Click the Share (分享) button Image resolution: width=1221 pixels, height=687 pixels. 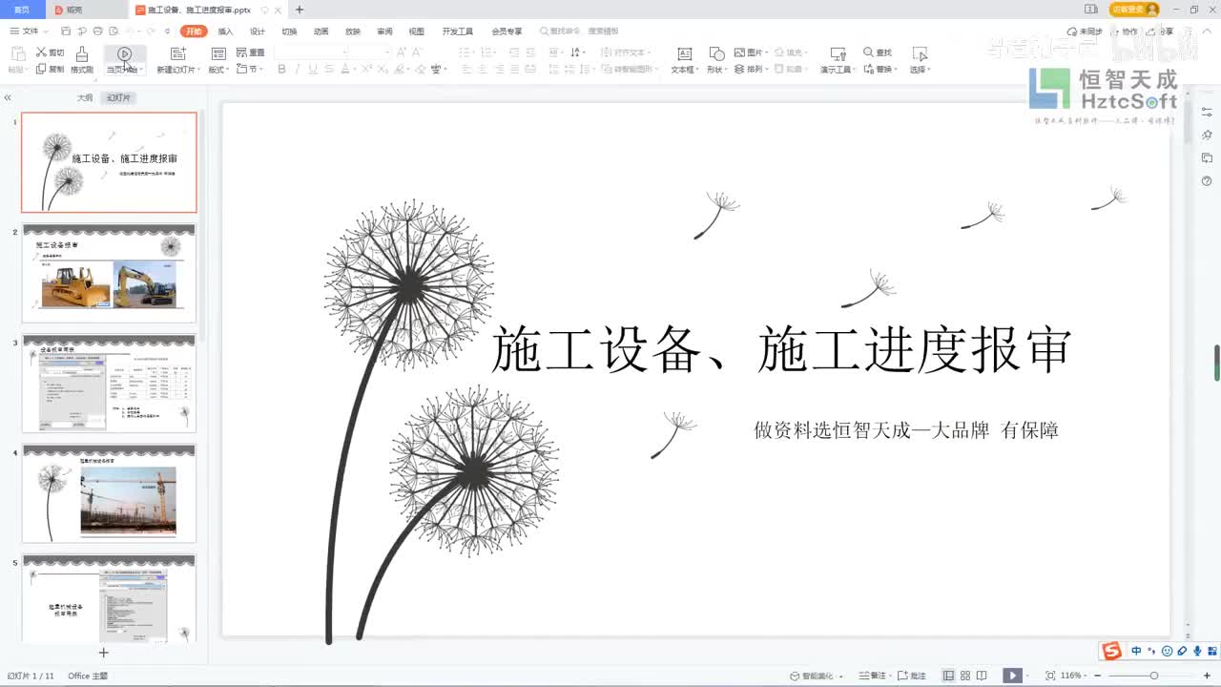1160,31
